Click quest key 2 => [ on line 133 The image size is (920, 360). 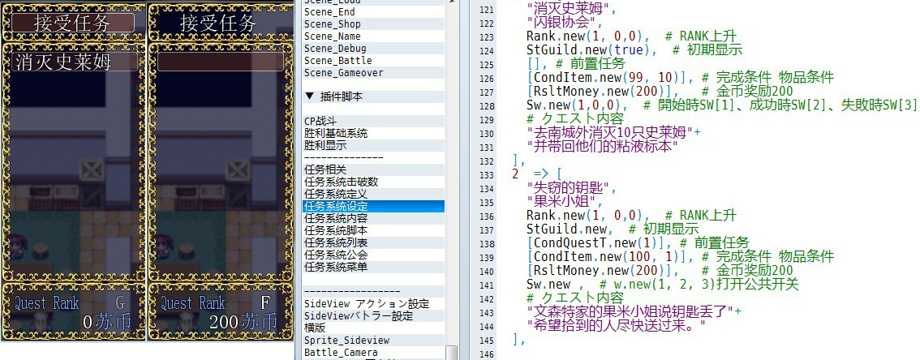click(537, 174)
